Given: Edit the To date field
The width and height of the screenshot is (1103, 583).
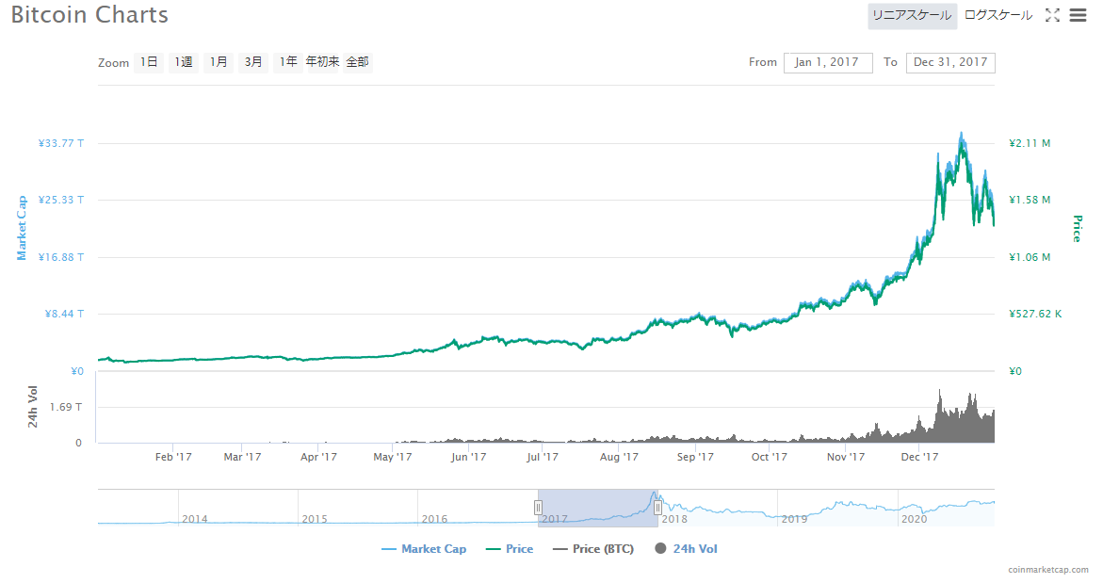Looking at the screenshot, I should (x=950, y=62).
